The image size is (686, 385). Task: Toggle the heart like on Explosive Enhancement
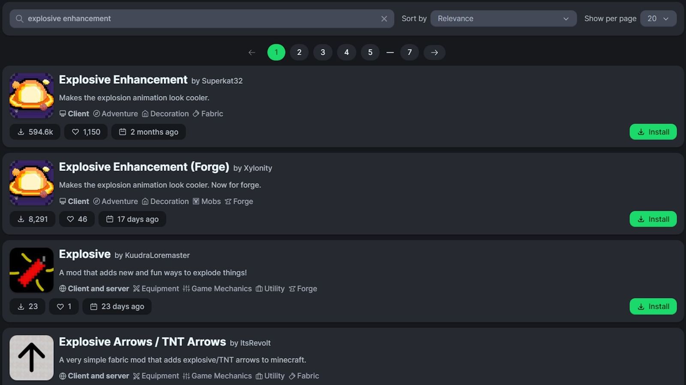(x=75, y=132)
